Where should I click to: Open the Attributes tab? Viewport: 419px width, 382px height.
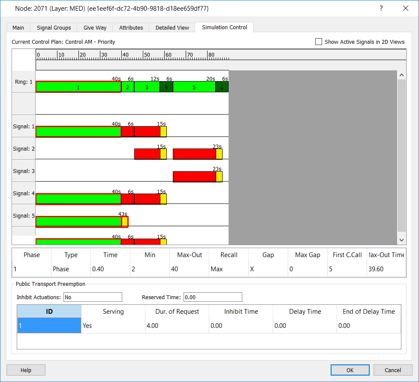pos(131,27)
